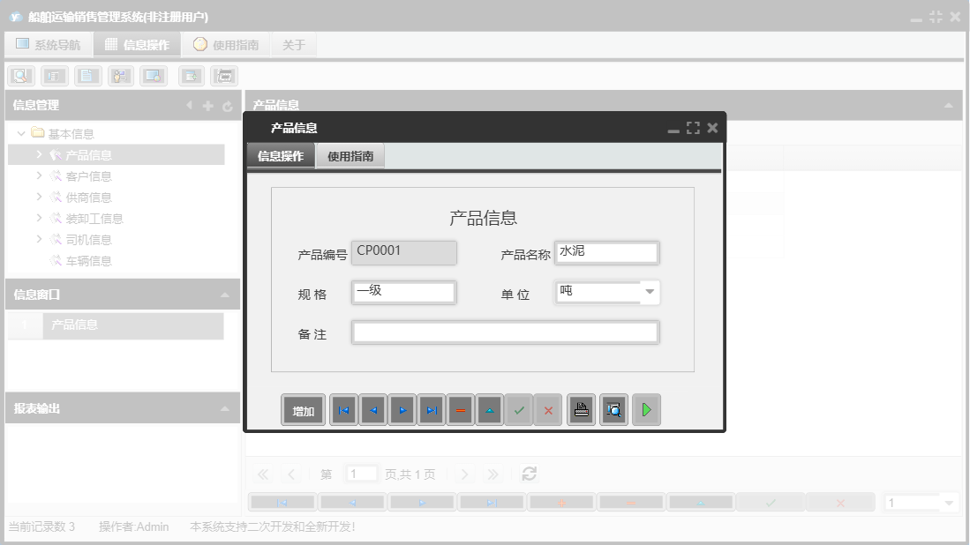Select 客户信息 in the tree

pos(88,175)
